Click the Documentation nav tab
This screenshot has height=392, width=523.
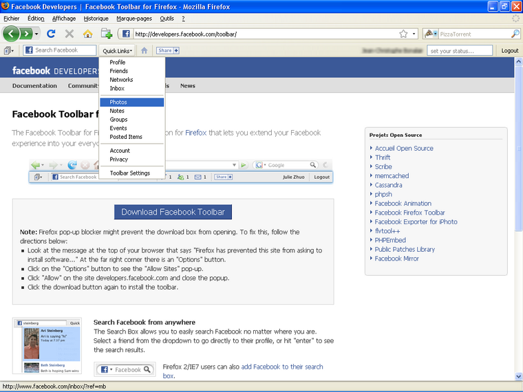click(x=34, y=86)
